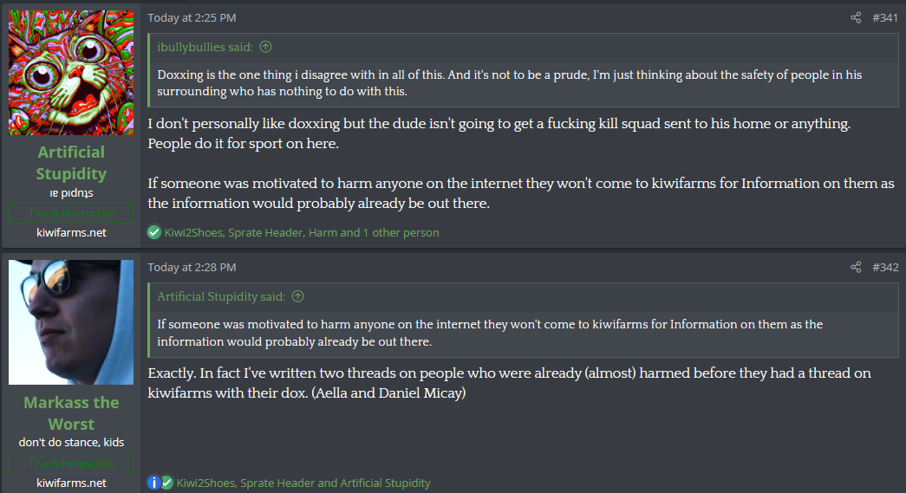This screenshot has width=906, height=493.
Task: Open the hooded sunglasses avatar of Markass
Action: [x=71, y=322]
